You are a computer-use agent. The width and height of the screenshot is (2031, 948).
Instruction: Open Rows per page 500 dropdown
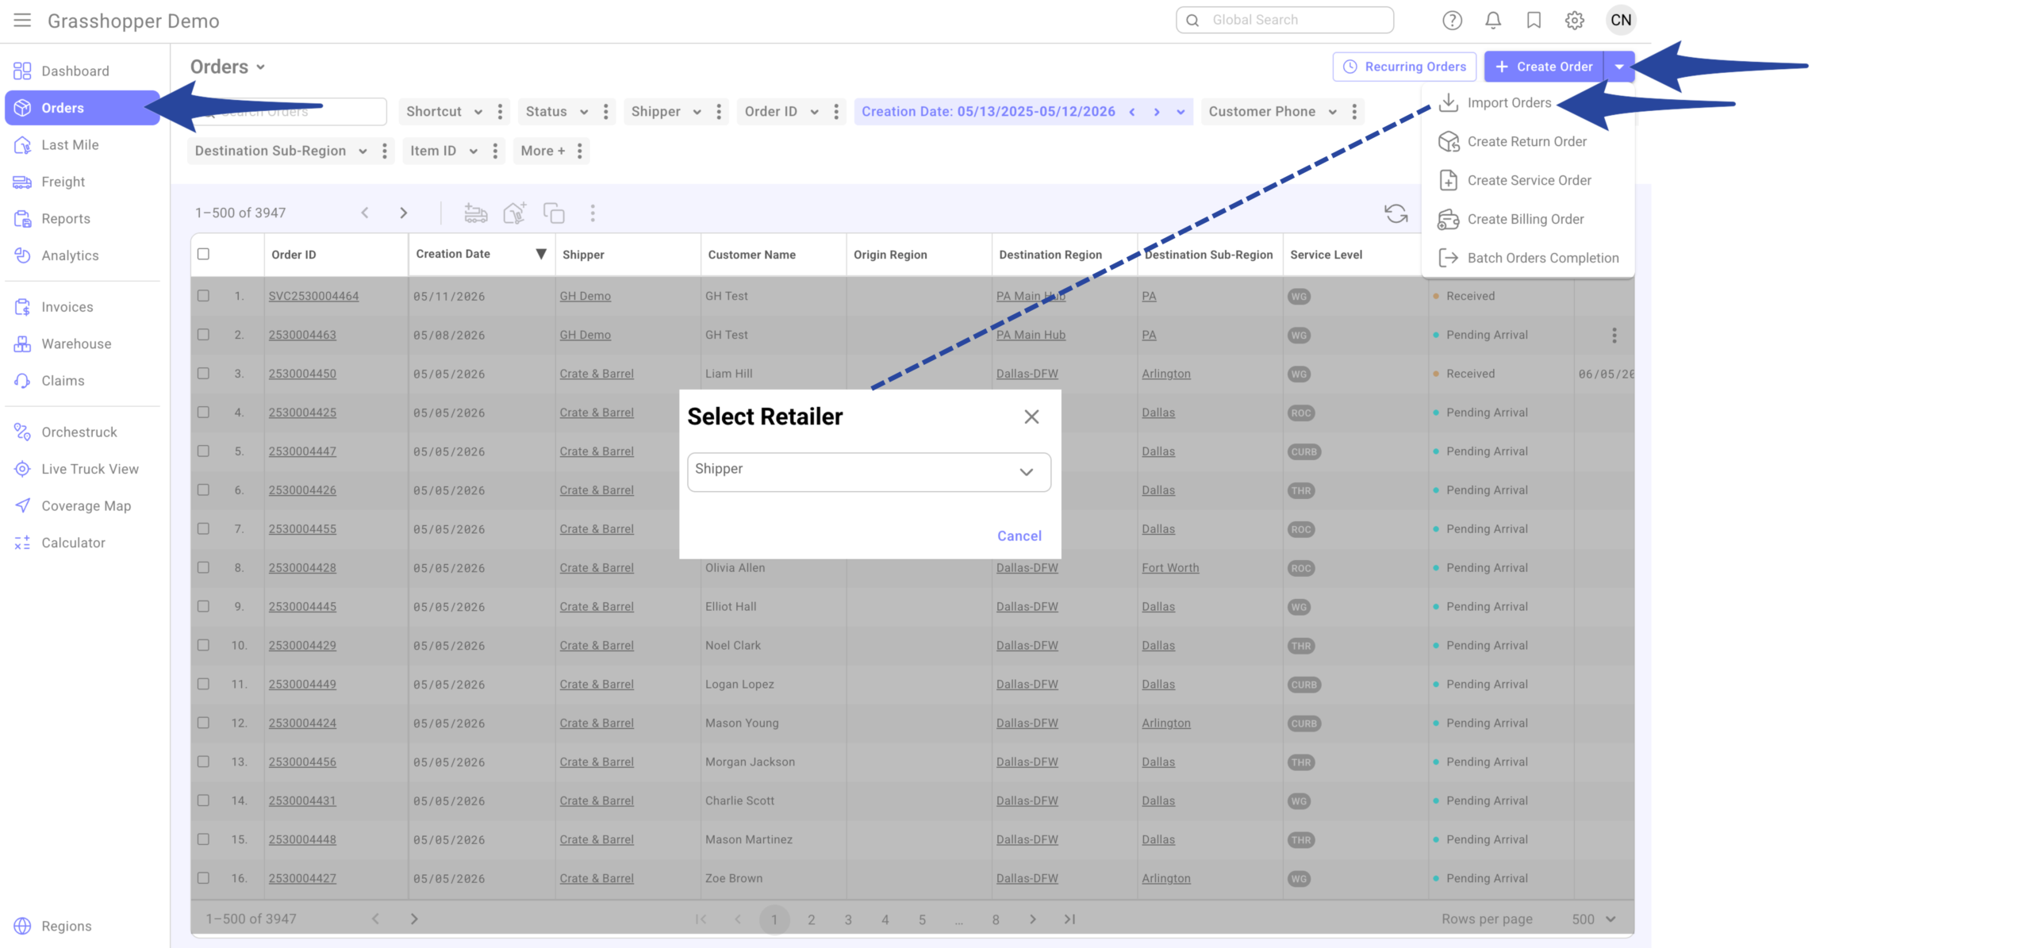point(1593,919)
